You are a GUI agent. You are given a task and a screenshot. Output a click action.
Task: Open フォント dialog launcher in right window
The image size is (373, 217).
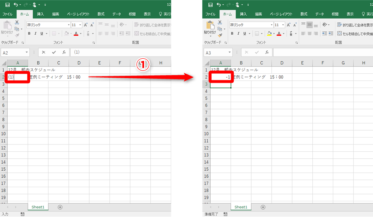pyautogui.click(x=297, y=43)
